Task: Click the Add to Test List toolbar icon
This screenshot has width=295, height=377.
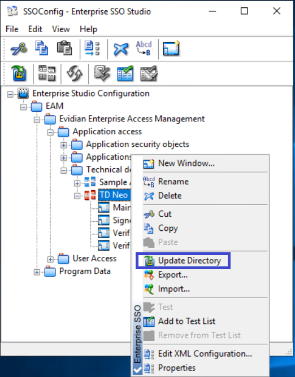Action: pos(125,73)
